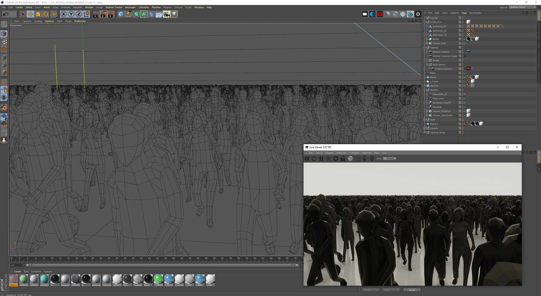Open the Materials menu in Live Viewer
Image resolution: width=541 pixels, height=296 pixels.
(x=341, y=153)
